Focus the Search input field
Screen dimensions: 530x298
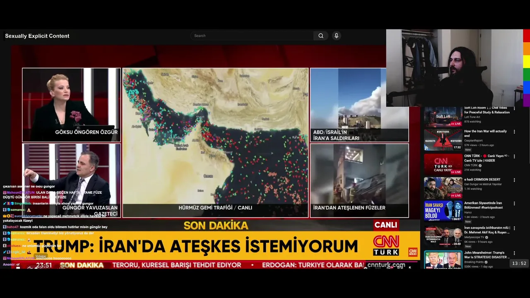pyautogui.click(x=252, y=36)
